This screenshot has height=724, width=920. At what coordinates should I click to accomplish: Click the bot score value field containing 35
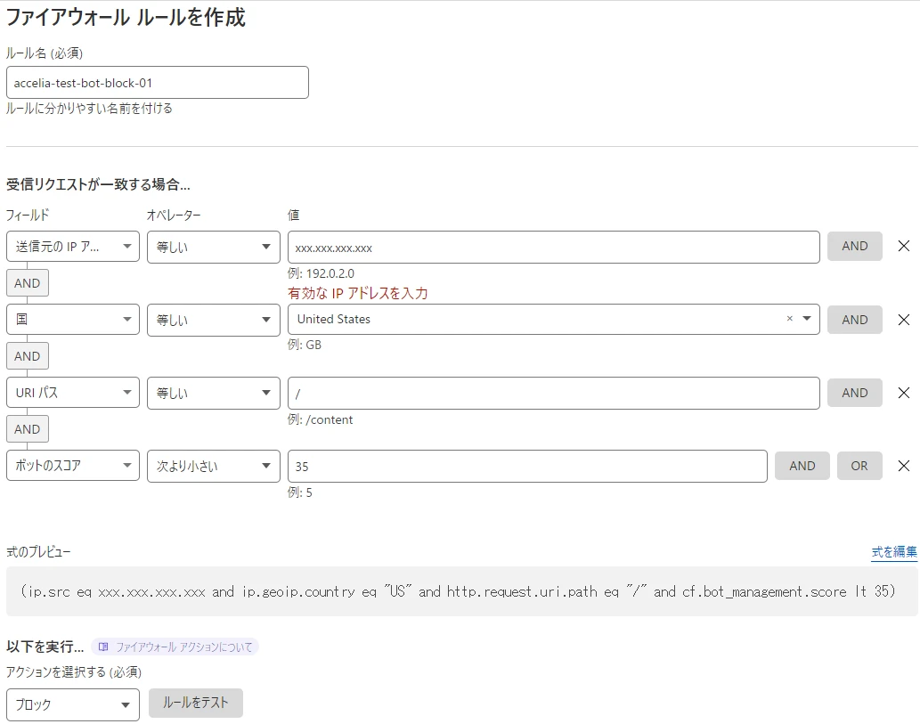point(527,466)
